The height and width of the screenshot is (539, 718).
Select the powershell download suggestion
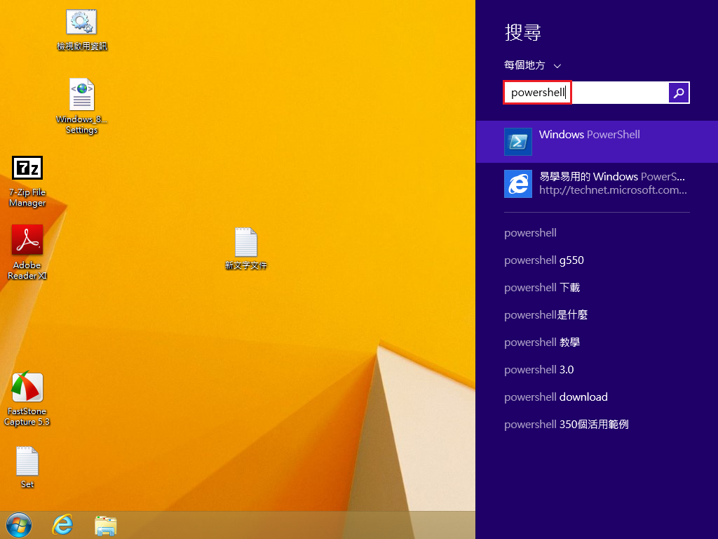click(x=556, y=397)
